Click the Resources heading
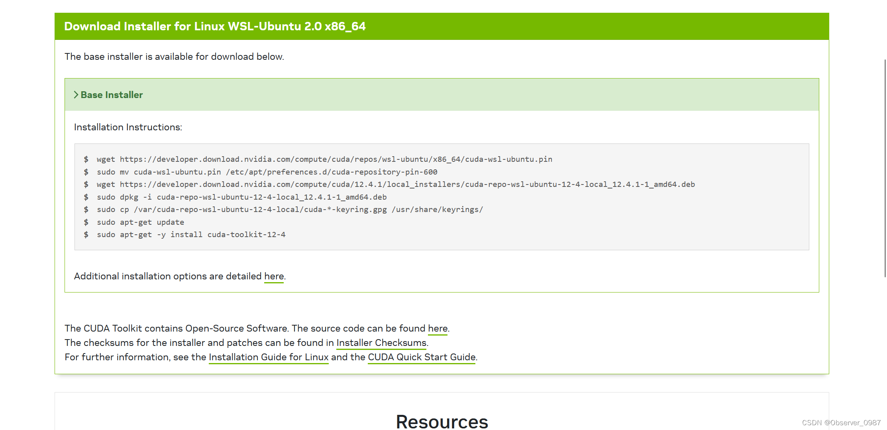The width and height of the screenshot is (887, 430). click(442, 422)
